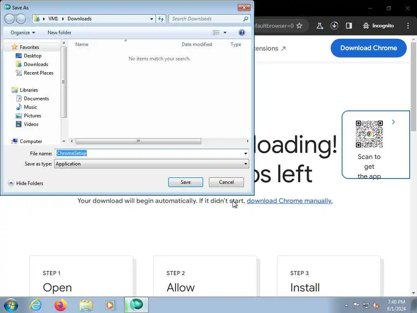The width and height of the screenshot is (417, 313).
Task: Click the refresh button beside the address path
Action: (x=161, y=19)
